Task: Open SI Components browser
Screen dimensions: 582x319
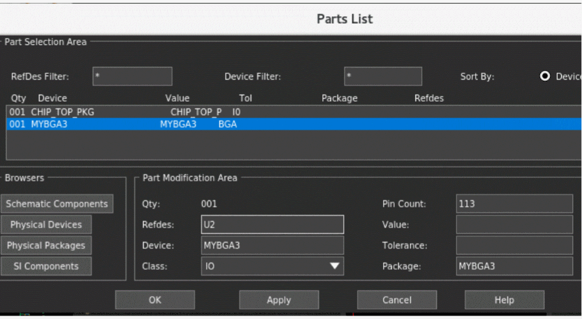Action: pyautogui.click(x=46, y=266)
